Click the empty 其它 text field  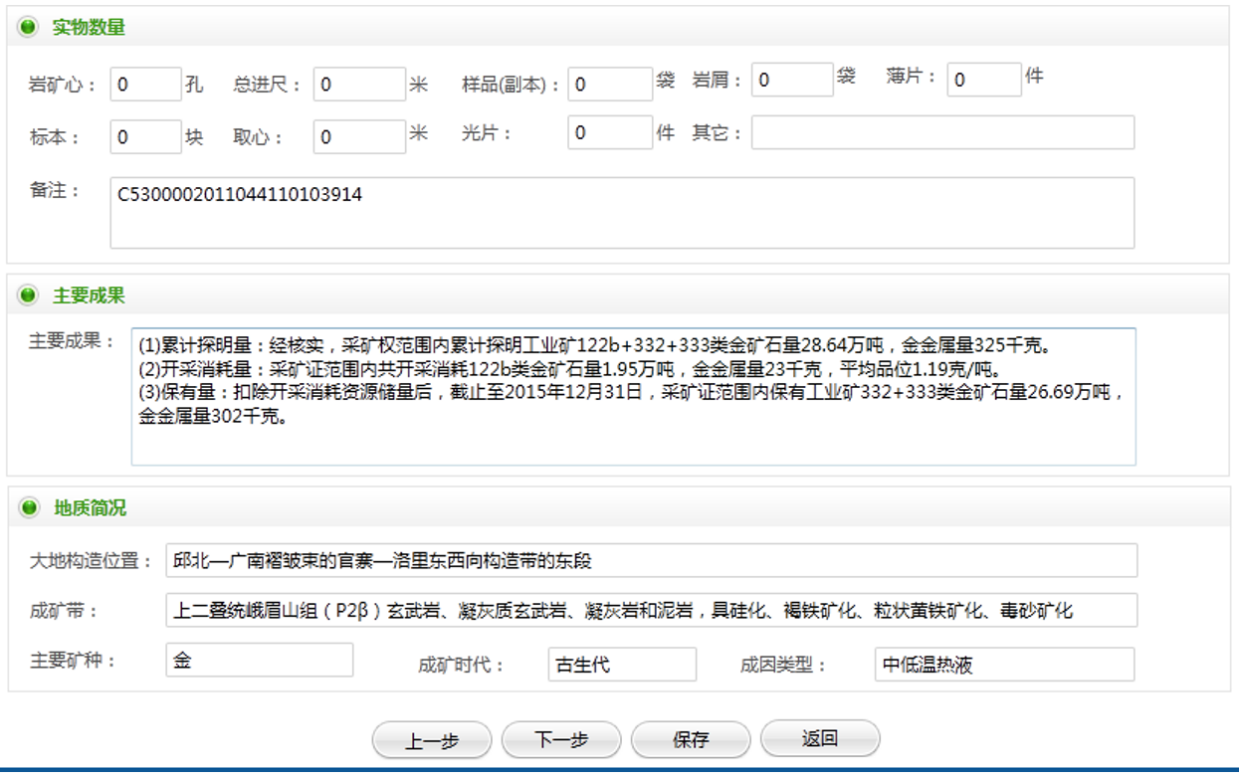click(x=942, y=132)
